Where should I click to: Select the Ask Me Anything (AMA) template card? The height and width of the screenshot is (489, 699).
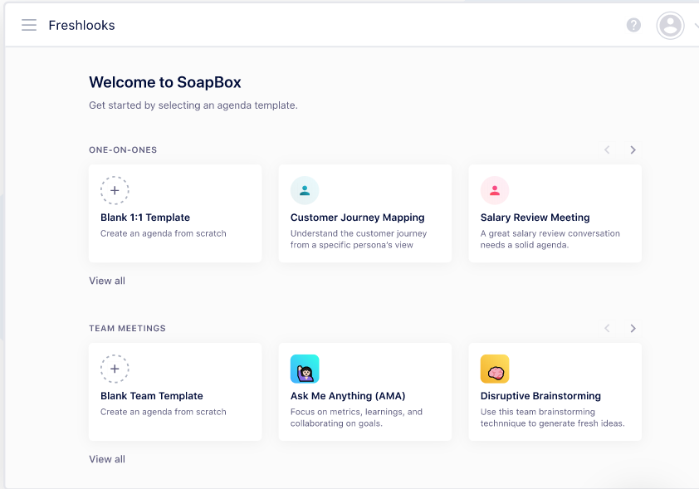pyautogui.click(x=365, y=391)
